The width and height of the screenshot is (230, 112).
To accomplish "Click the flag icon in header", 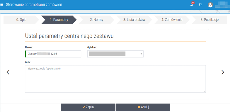I will pyautogui.click(x=200, y=5).
